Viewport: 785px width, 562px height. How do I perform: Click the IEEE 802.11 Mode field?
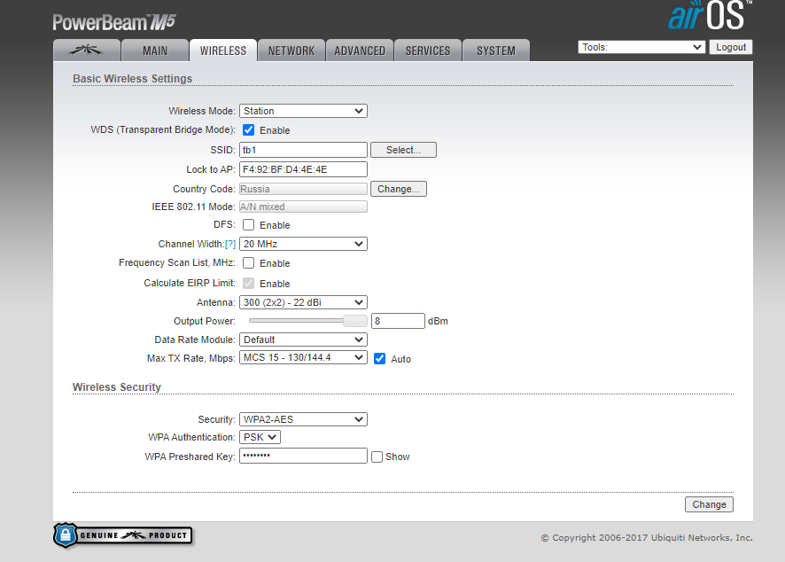coord(303,207)
